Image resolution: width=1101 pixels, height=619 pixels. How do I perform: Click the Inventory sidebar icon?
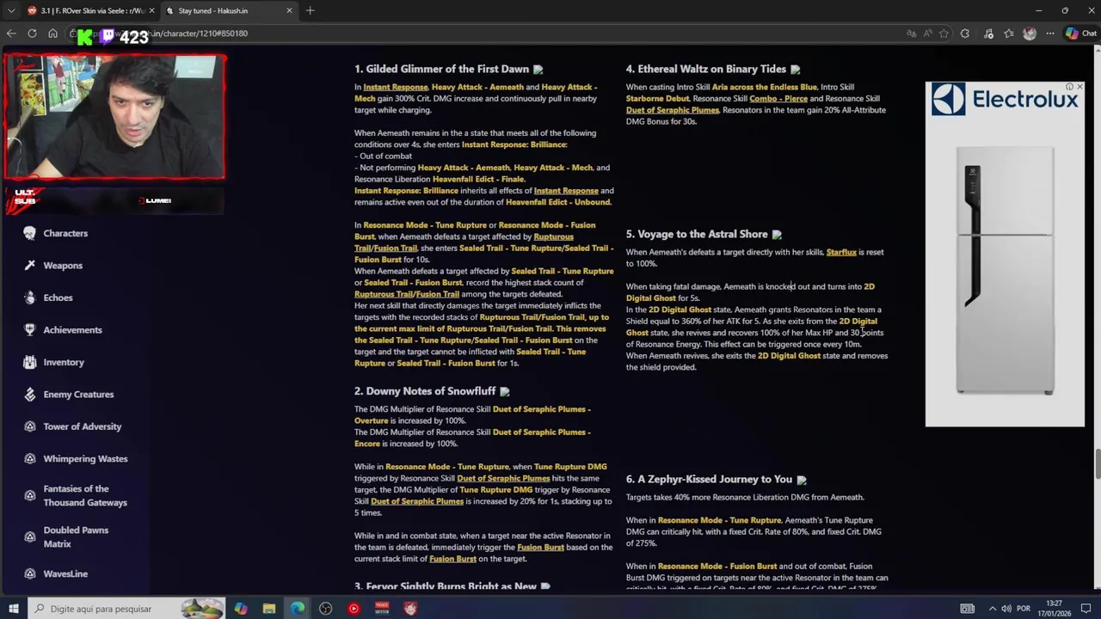point(30,362)
